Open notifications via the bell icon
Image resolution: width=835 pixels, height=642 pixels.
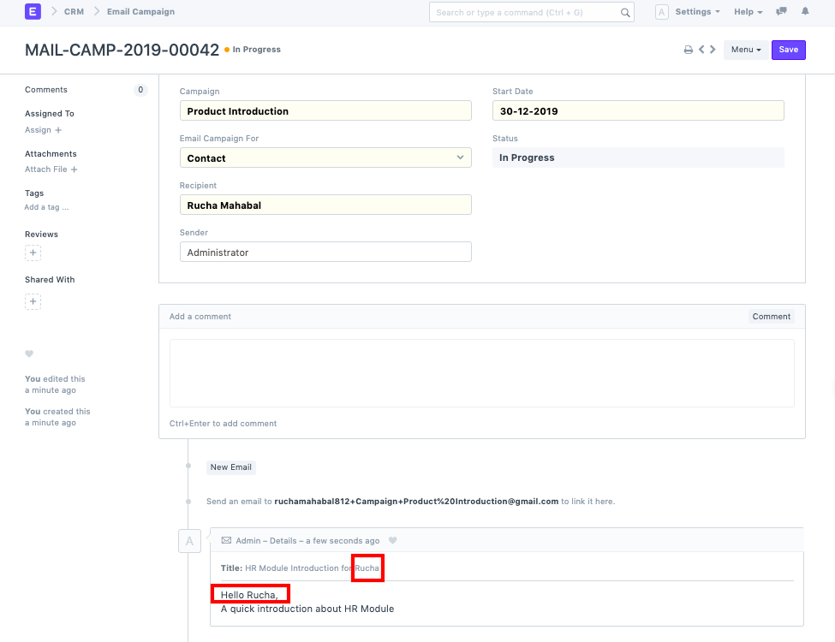(x=803, y=11)
